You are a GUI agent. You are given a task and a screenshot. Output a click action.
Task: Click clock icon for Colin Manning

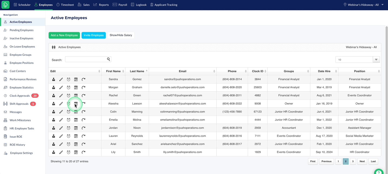(x=69, y=112)
